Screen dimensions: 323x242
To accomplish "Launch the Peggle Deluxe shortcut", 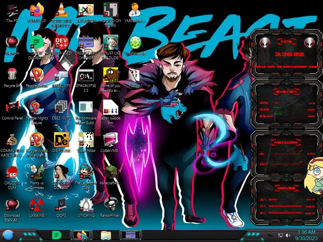I will pos(37,78).
